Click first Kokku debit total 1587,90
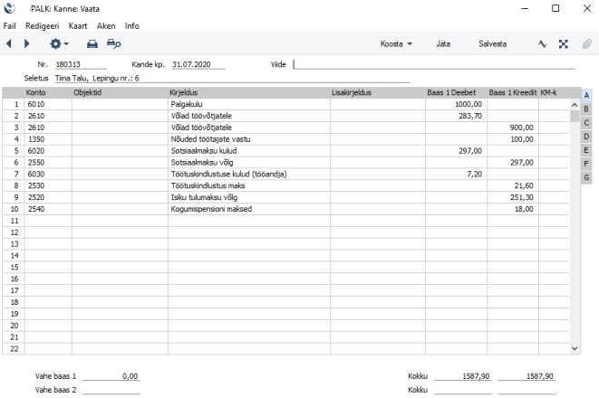 [x=462, y=376]
